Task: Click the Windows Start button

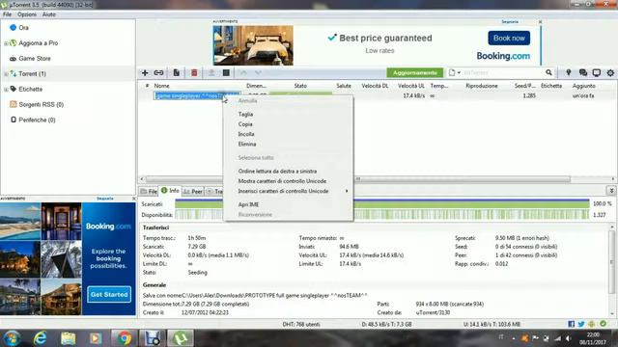Action: point(12,338)
